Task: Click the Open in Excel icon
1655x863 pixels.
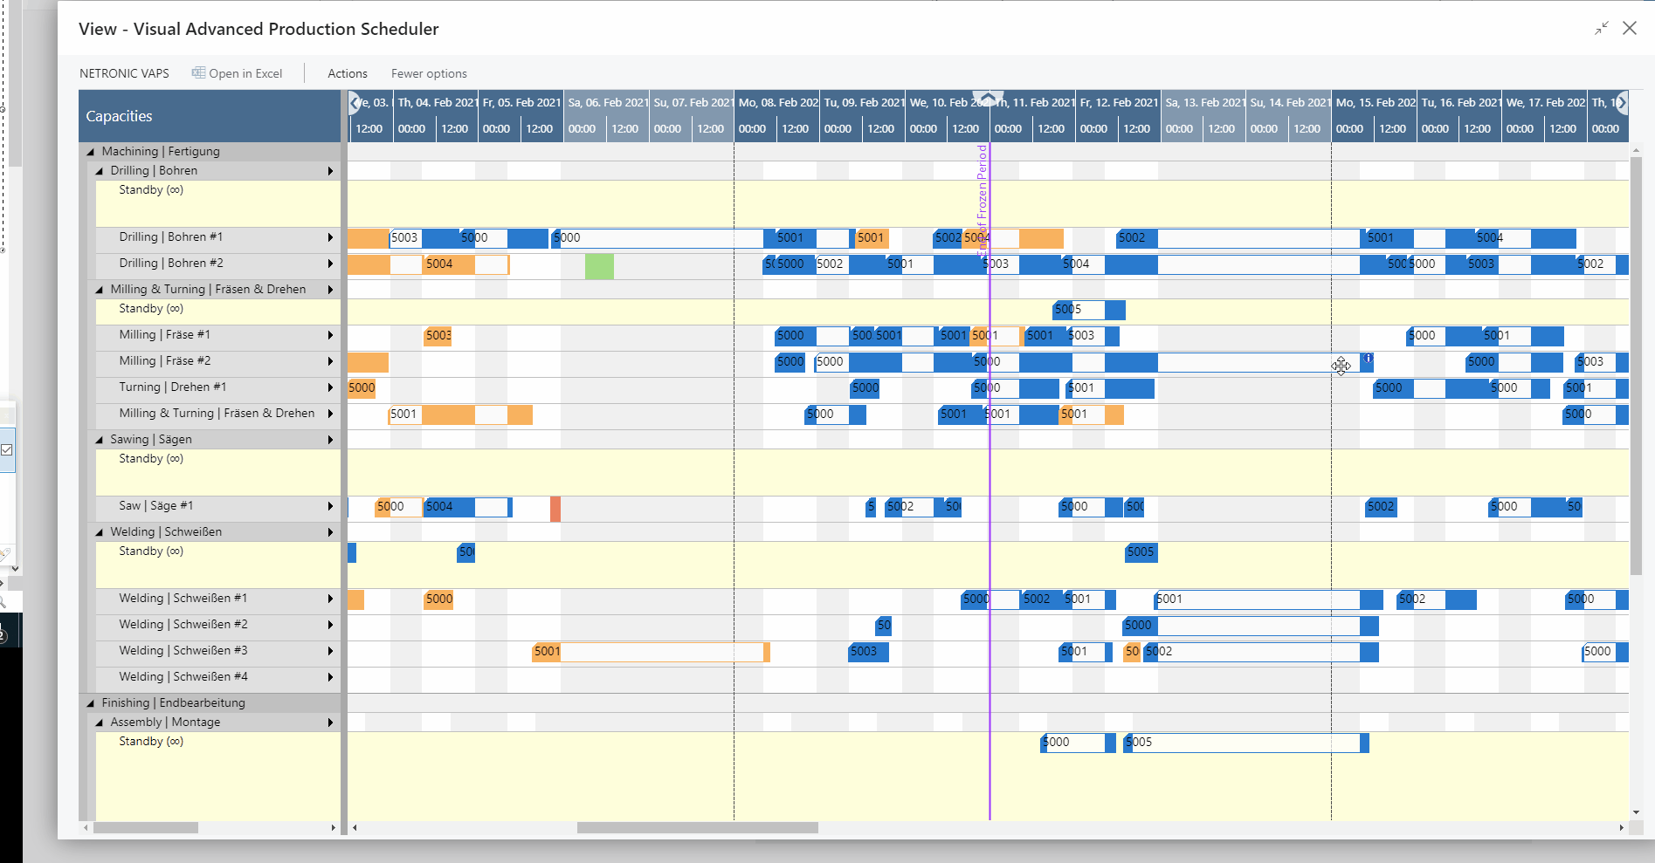Action: click(198, 72)
